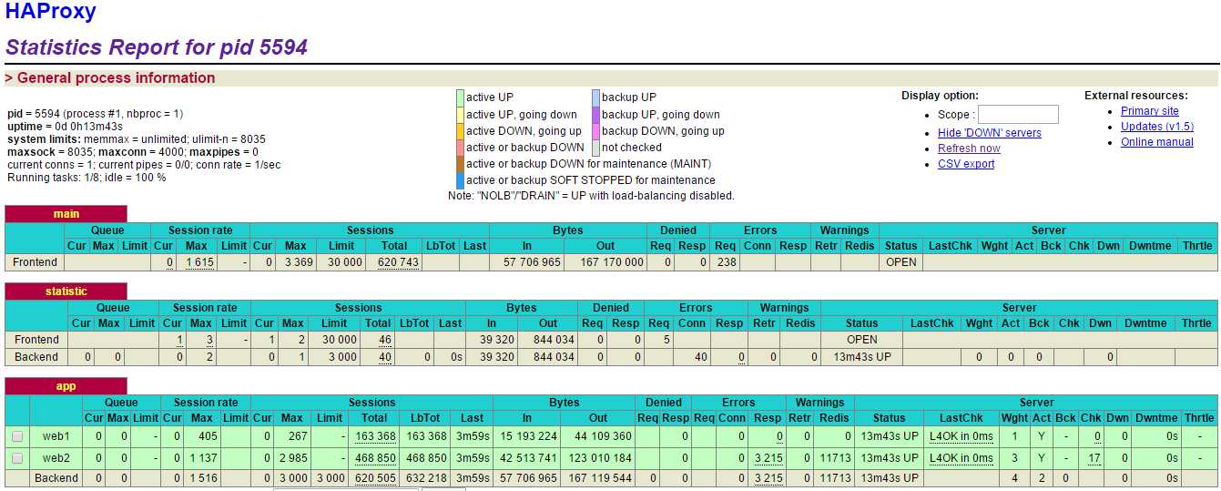
Task: Click web1 status 13m43s UP cell
Action: click(890, 436)
